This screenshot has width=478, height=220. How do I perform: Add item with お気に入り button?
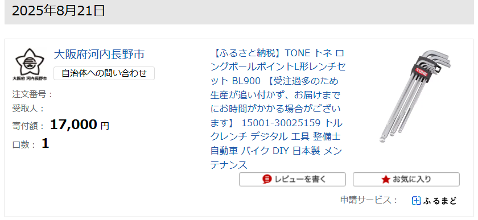406,180
